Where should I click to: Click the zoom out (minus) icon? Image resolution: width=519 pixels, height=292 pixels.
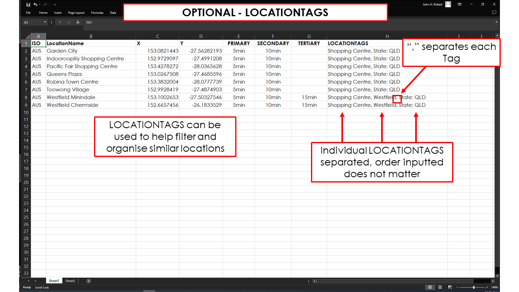click(x=457, y=287)
